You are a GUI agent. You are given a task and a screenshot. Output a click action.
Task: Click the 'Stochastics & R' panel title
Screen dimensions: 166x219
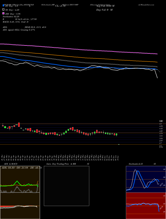[x=135, y=164]
